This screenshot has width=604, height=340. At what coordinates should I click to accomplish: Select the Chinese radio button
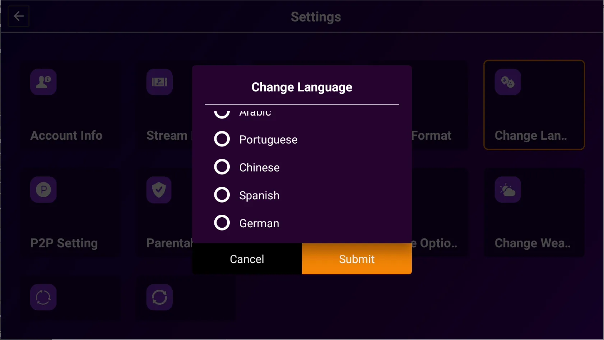[222, 167]
